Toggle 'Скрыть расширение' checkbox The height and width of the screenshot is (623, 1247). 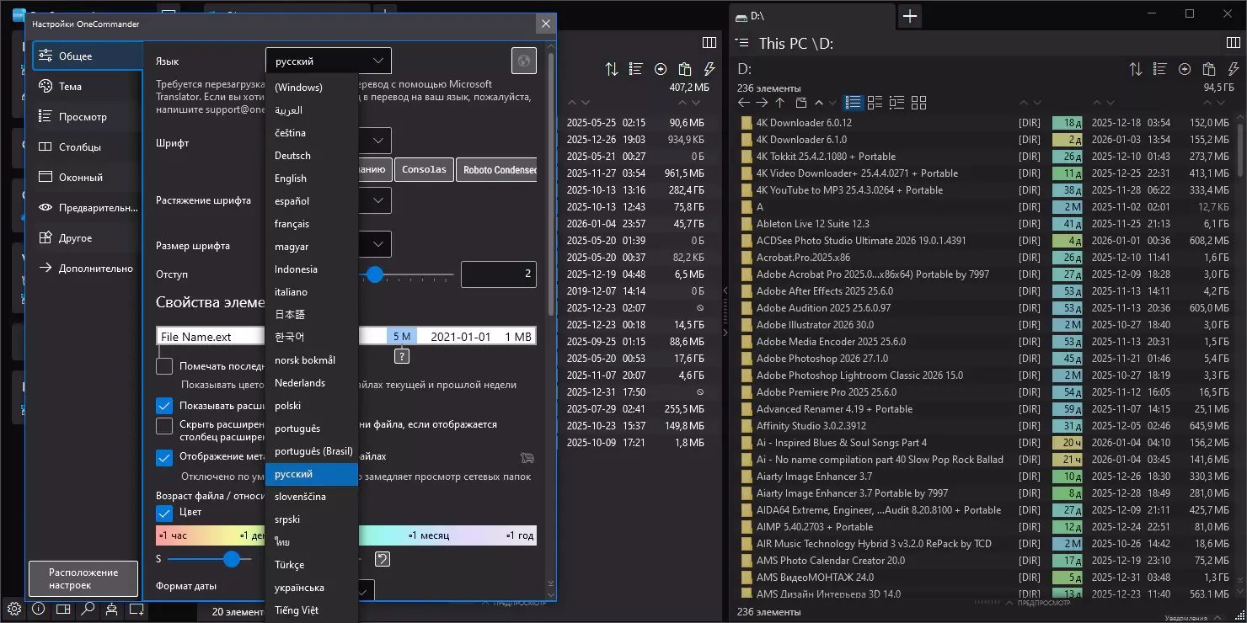click(x=164, y=426)
